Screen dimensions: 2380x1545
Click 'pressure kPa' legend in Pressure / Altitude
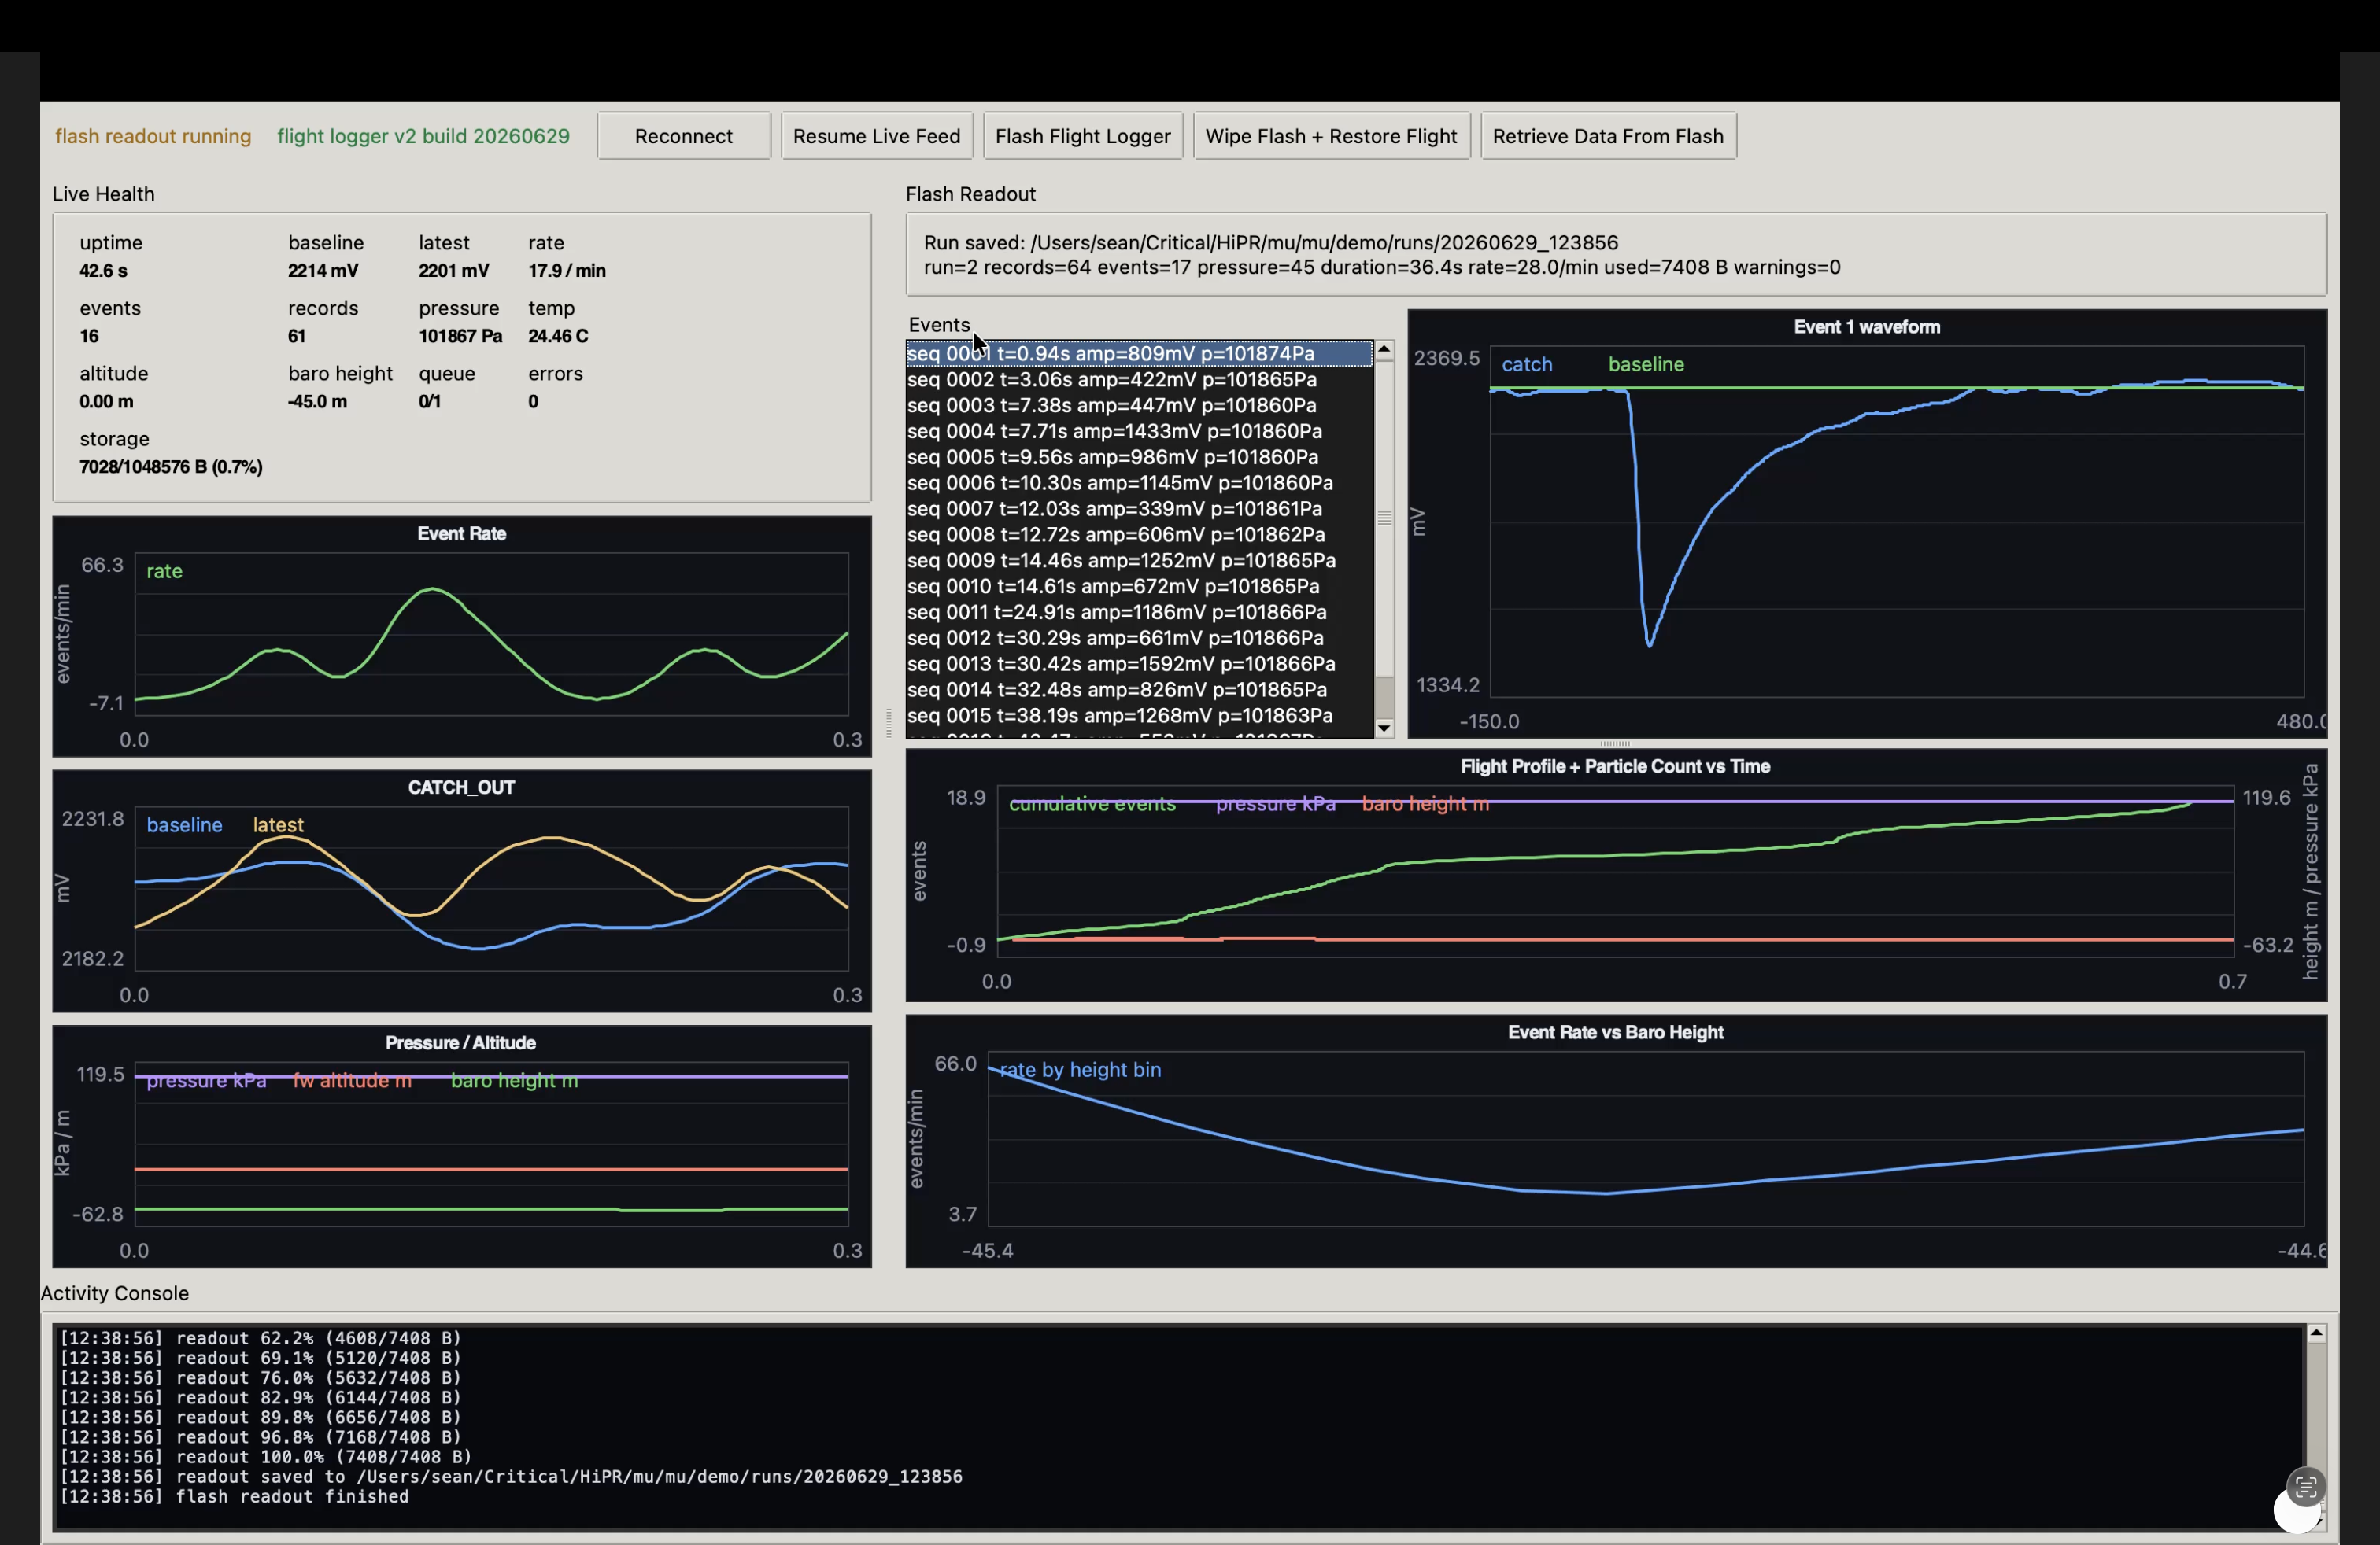(x=206, y=1082)
